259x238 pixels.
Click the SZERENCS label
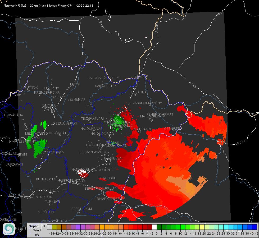click(x=76, y=99)
